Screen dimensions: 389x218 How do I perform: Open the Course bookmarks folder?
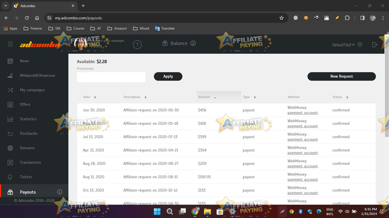75,28
